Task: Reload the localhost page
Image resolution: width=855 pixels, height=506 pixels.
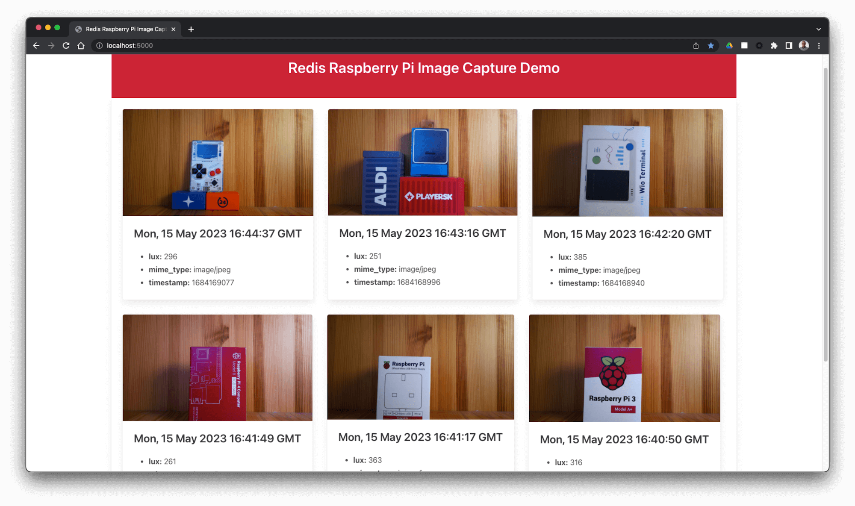Action: click(66, 46)
